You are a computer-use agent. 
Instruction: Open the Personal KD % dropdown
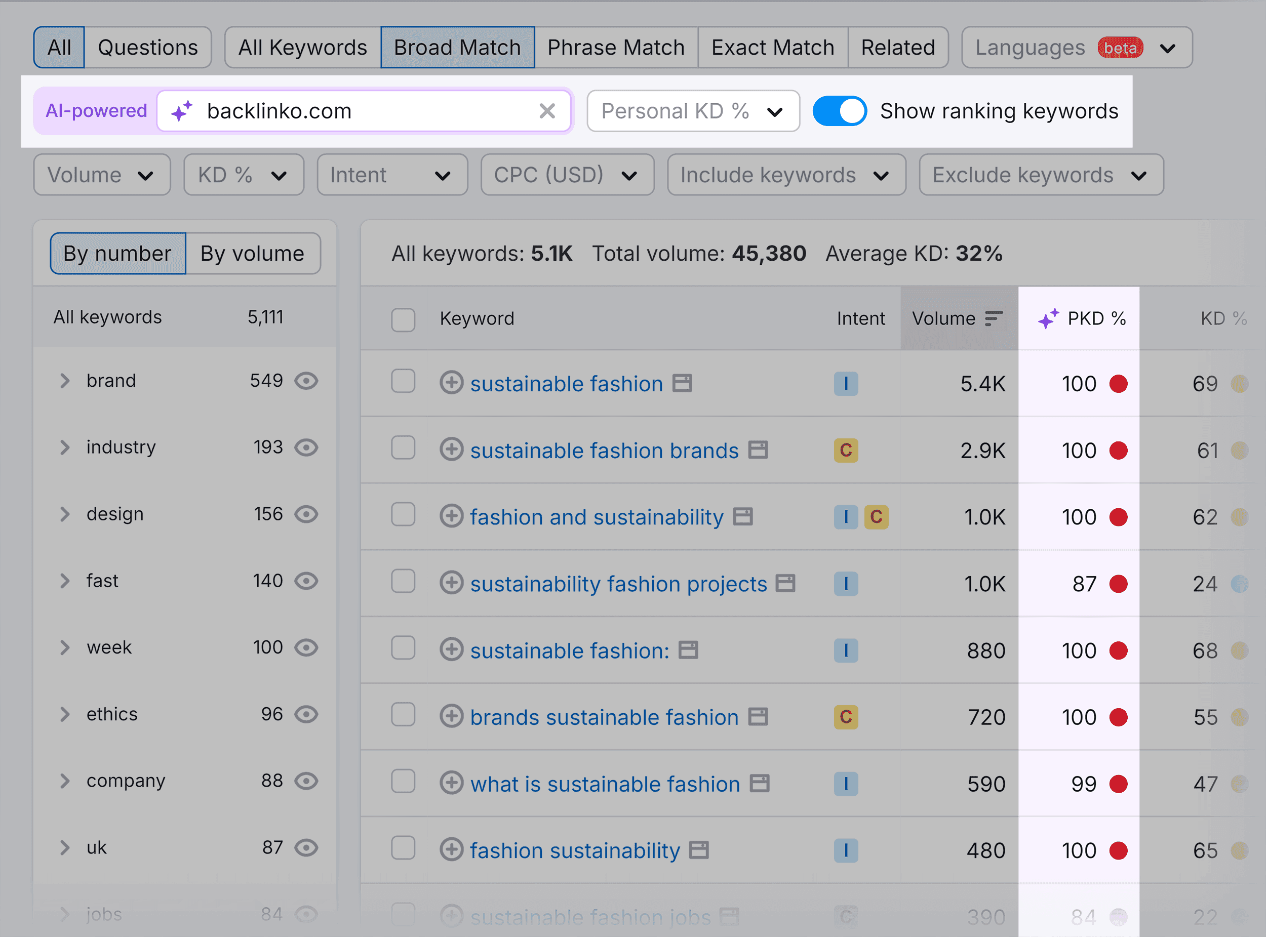point(693,111)
